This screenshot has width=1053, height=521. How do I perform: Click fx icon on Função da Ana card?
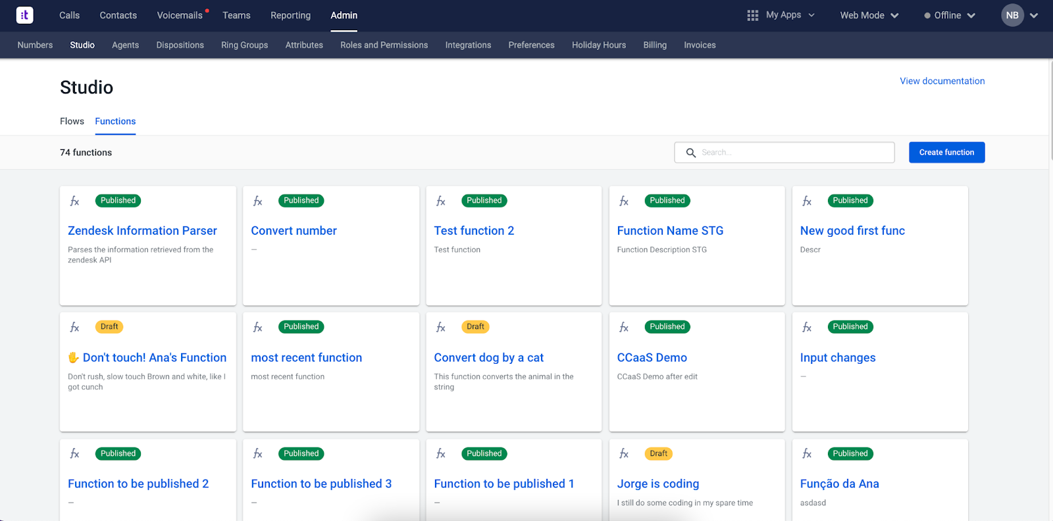click(807, 454)
